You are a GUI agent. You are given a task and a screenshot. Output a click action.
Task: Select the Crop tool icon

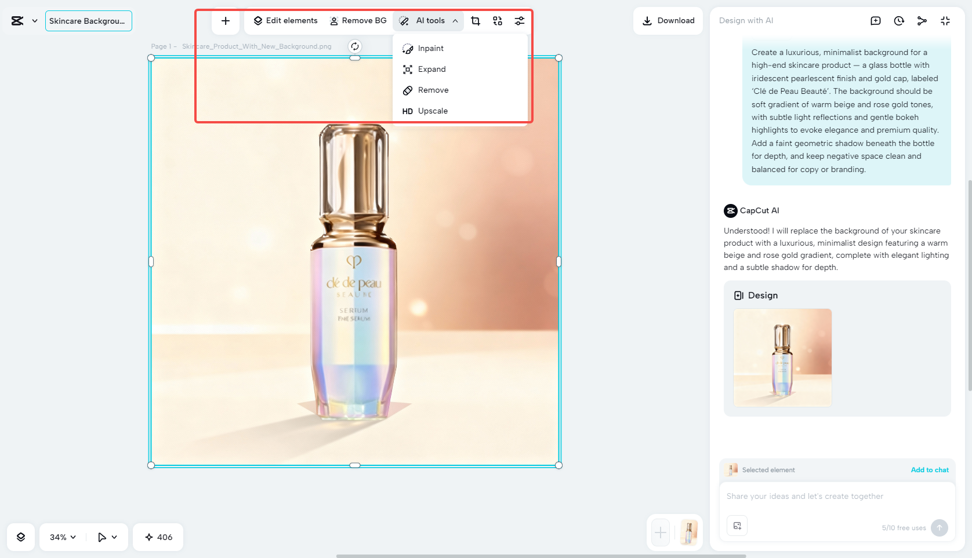pyautogui.click(x=476, y=21)
